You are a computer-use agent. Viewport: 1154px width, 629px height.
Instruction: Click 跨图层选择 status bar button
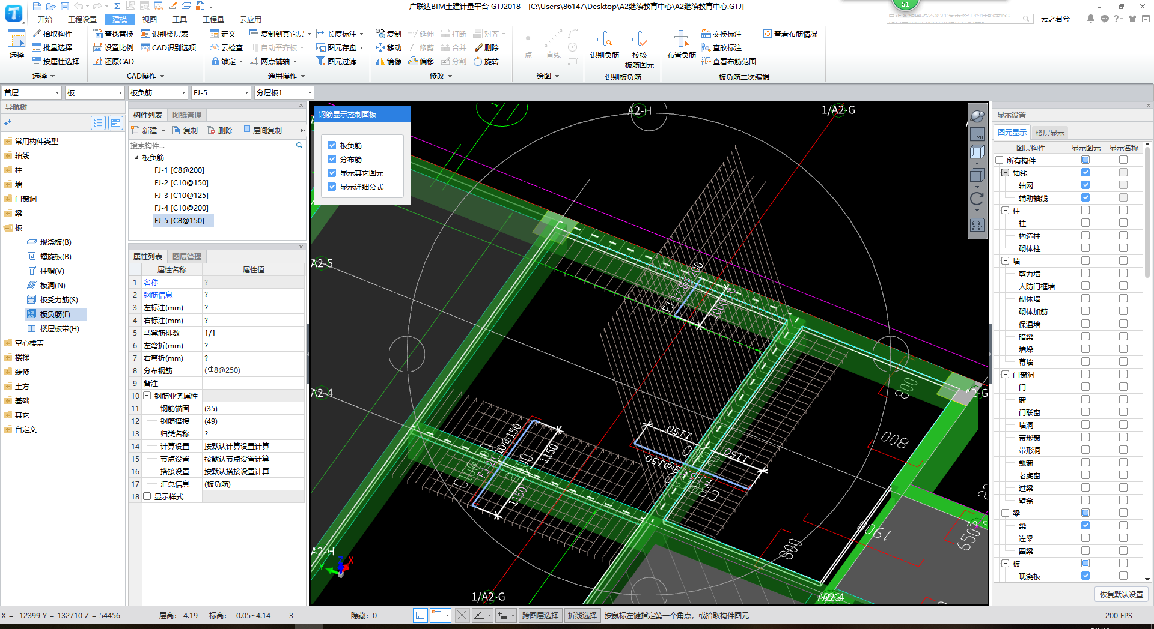[x=540, y=615]
